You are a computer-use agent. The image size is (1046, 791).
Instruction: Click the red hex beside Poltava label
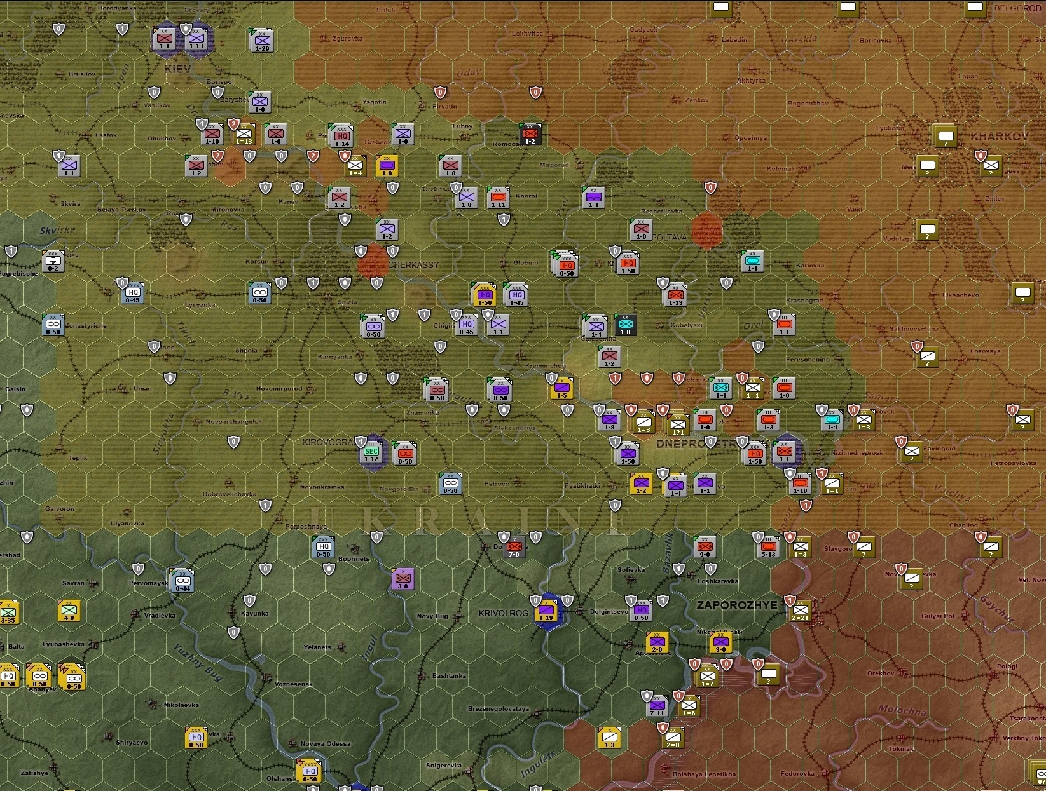(706, 229)
